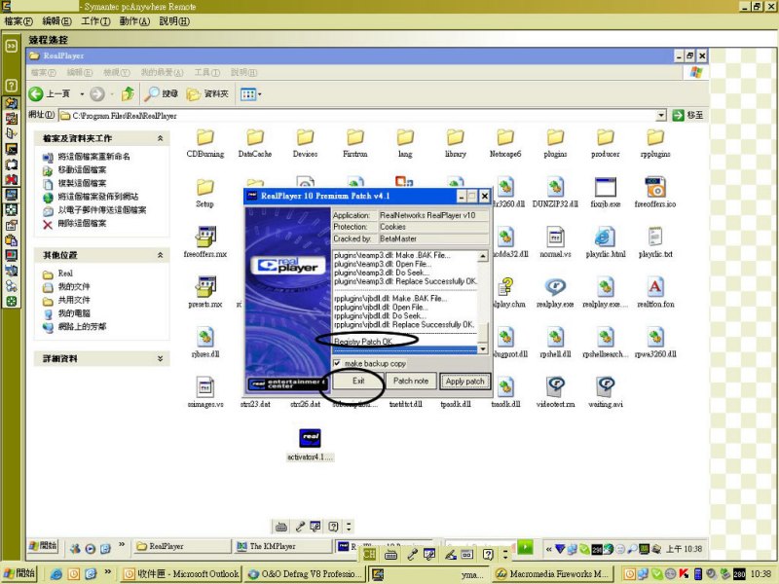
Task: Open the Patch note button
Action: 410,381
